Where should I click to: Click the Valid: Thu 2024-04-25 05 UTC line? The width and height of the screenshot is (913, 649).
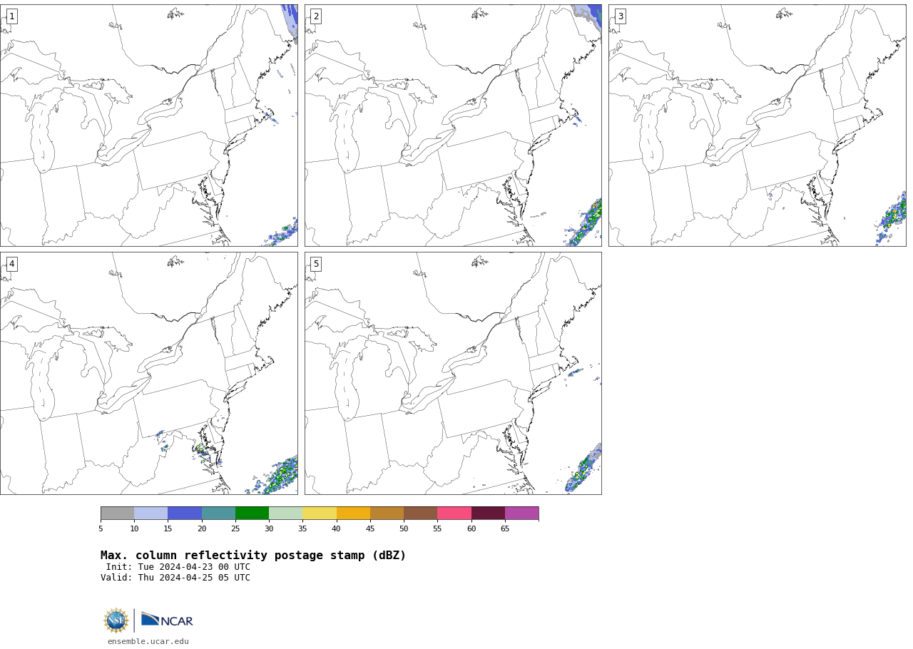[175, 578]
